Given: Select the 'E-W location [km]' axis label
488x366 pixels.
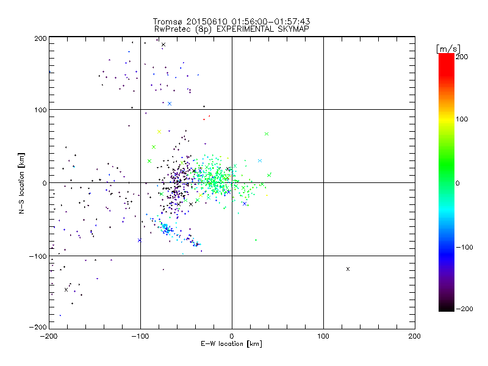Looking at the screenshot, I should [x=232, y=343].
